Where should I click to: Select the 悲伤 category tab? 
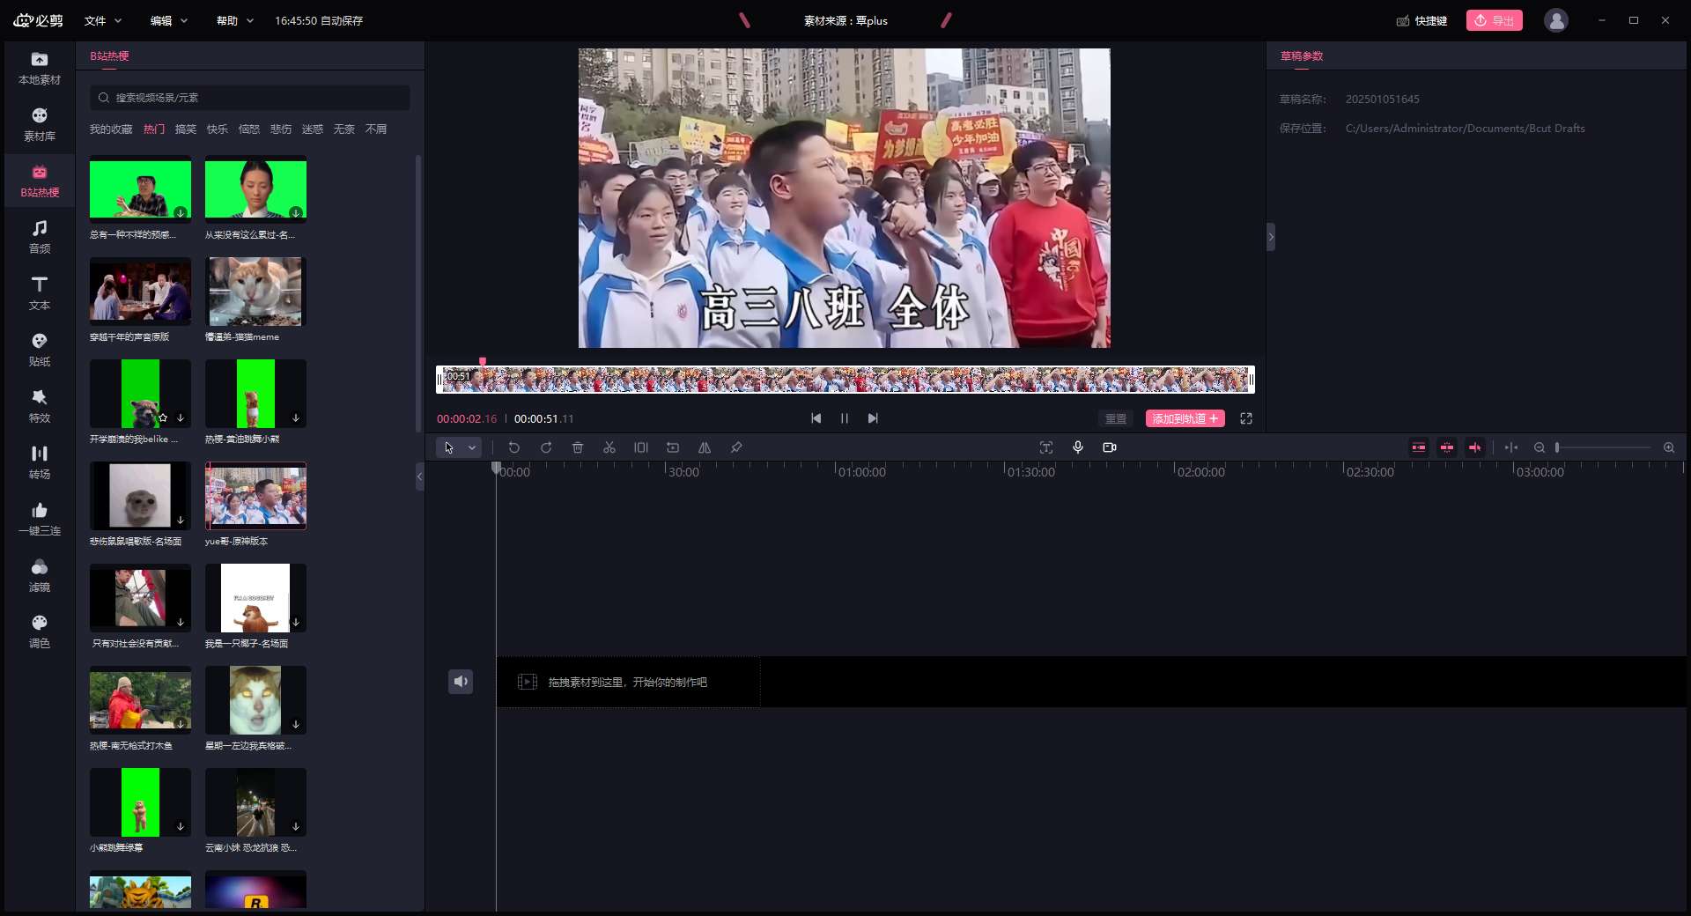click(x=281, y=129)
